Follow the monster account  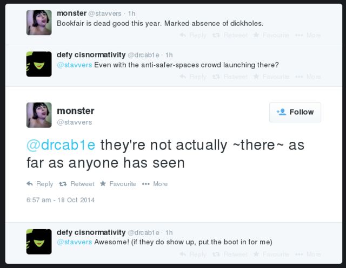click(295, 112)
